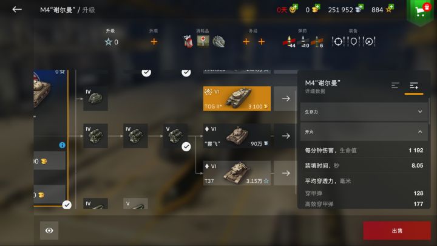Switch to the detailed stats list tab
Image resolution: width=437 pixels, height=246 pixels.
pos(414,86)
